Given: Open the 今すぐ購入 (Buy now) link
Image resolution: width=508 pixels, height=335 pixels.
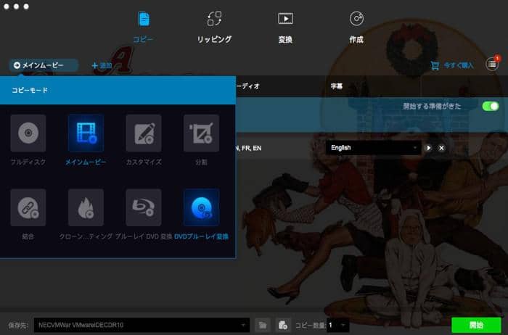Looking at the screenshot, I should (459, 65).
